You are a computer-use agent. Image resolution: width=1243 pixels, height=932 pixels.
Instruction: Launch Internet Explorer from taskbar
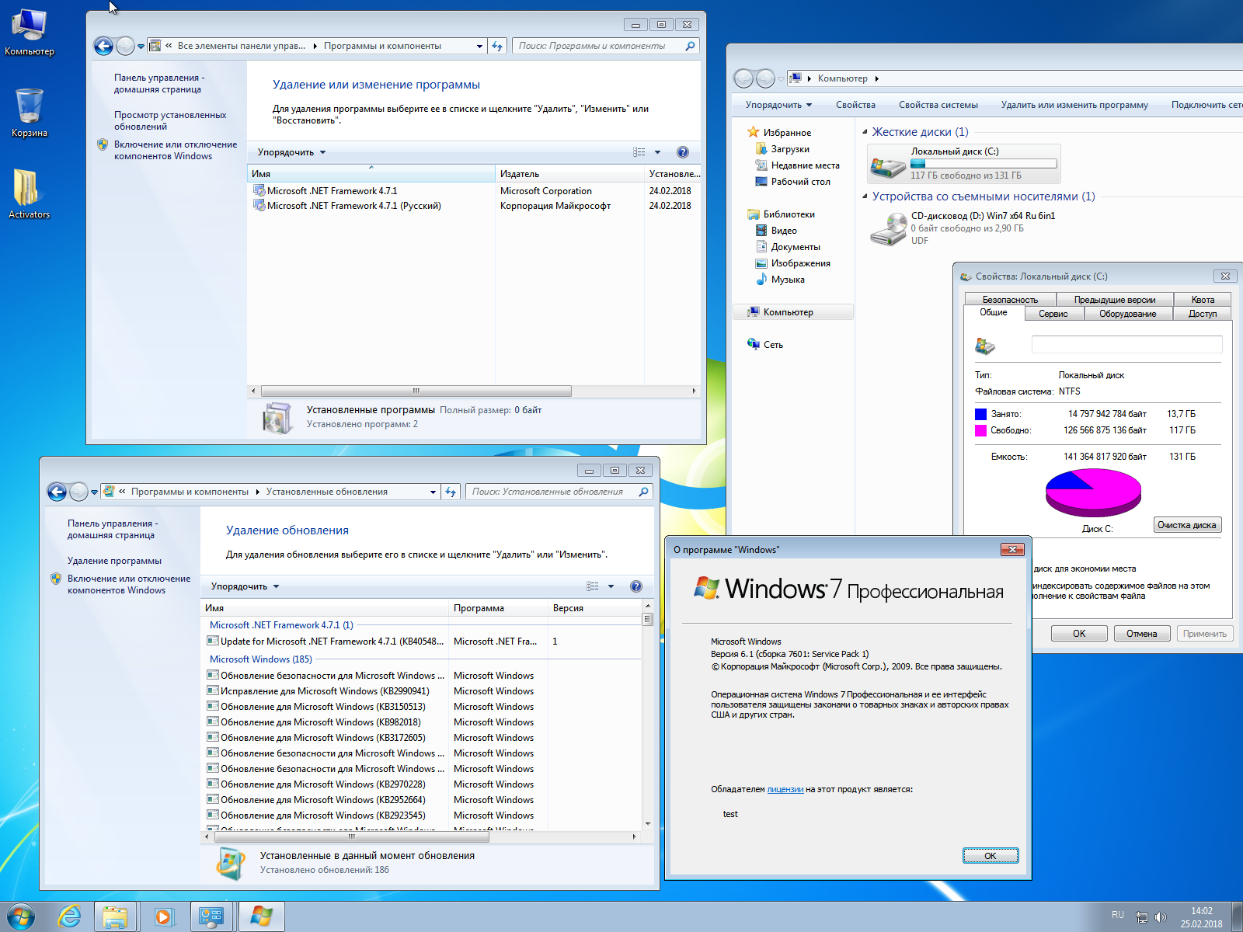70,916
